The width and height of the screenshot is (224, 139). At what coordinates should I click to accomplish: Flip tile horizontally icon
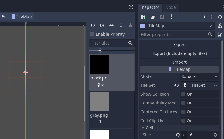coord(112,26)
